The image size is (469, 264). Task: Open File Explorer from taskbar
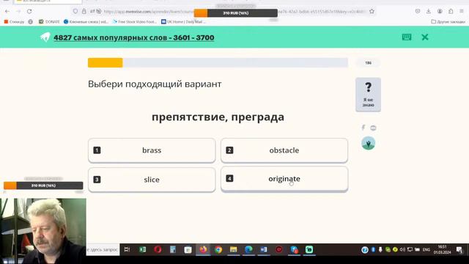[233, 249]
